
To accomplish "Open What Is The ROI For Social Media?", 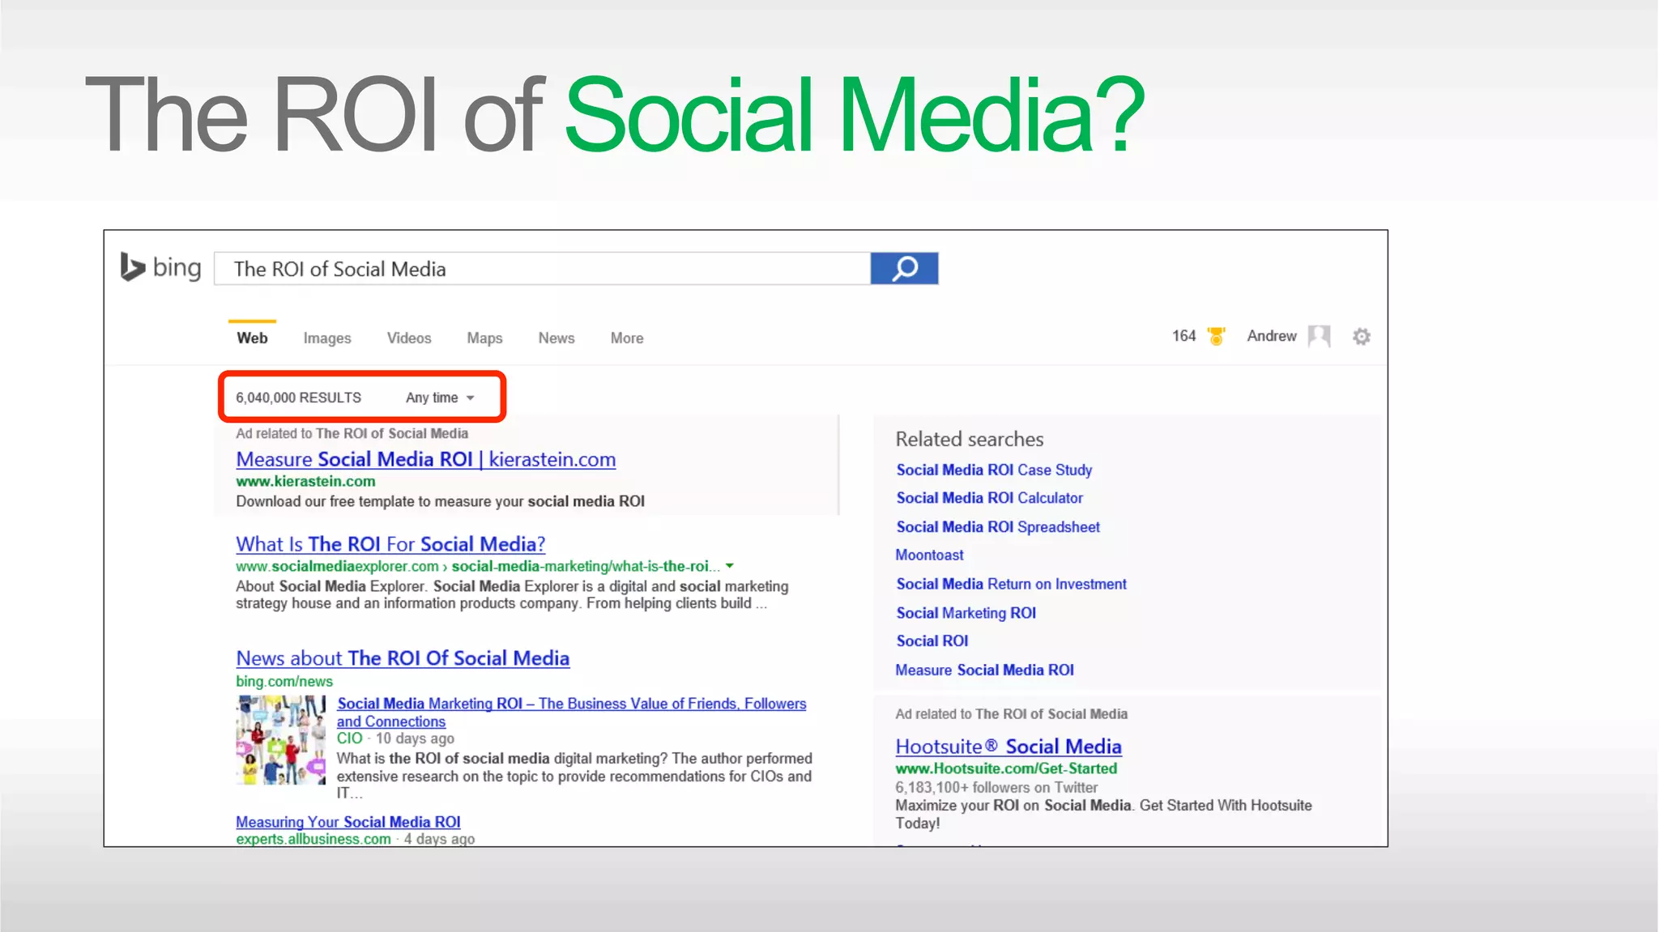I will click(x=390, y=544).
